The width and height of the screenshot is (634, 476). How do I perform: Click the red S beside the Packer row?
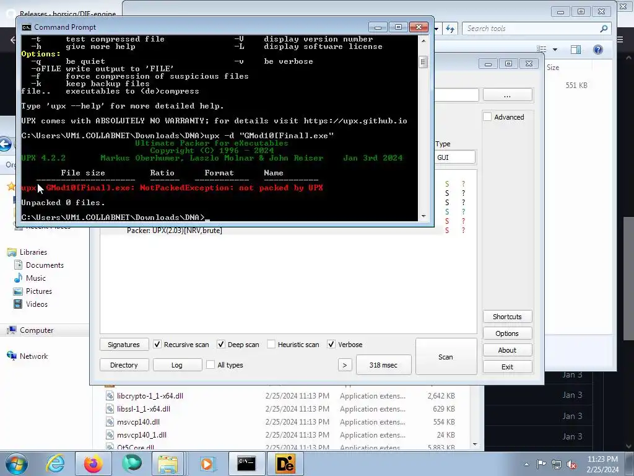pos(447,231)
